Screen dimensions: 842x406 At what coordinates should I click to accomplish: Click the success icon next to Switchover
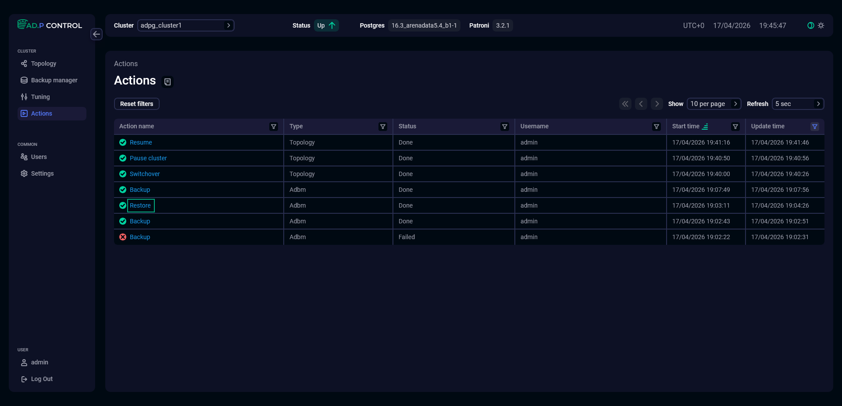pyautogui.click(x=123, y=174)
